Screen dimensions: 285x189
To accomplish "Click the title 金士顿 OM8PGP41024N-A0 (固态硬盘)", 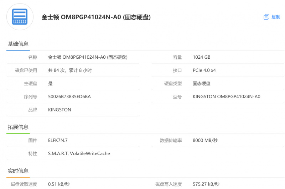I will (x=96, y=17).
